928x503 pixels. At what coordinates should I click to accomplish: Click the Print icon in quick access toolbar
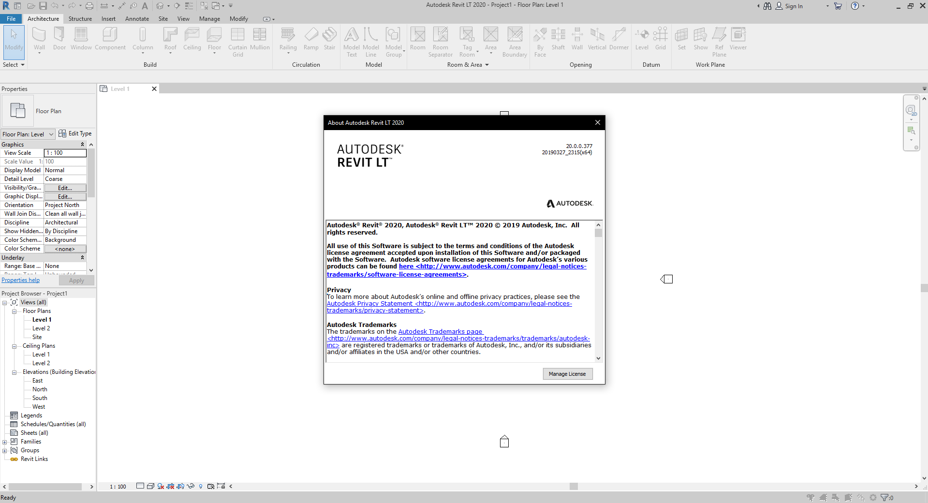click(89, 6)
